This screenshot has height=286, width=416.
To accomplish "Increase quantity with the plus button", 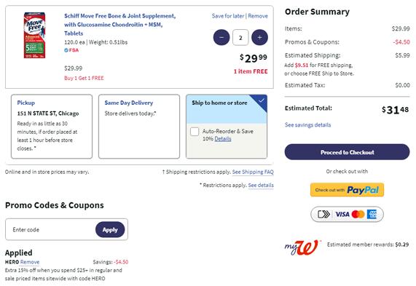I will 259,37.
